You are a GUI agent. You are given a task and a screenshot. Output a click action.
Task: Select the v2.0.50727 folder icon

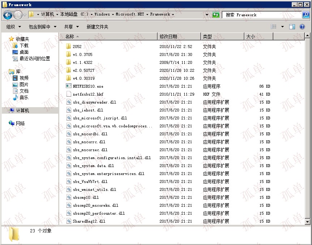tap(68, 70)
